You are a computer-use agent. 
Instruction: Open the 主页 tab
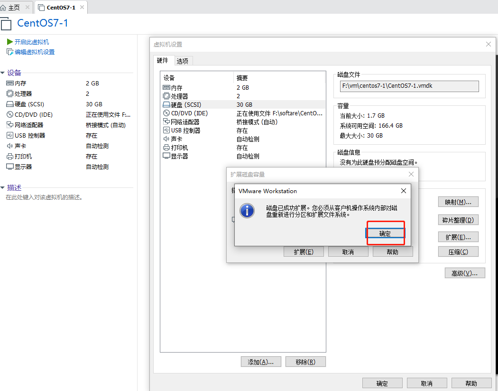click(x=15, y=7)
